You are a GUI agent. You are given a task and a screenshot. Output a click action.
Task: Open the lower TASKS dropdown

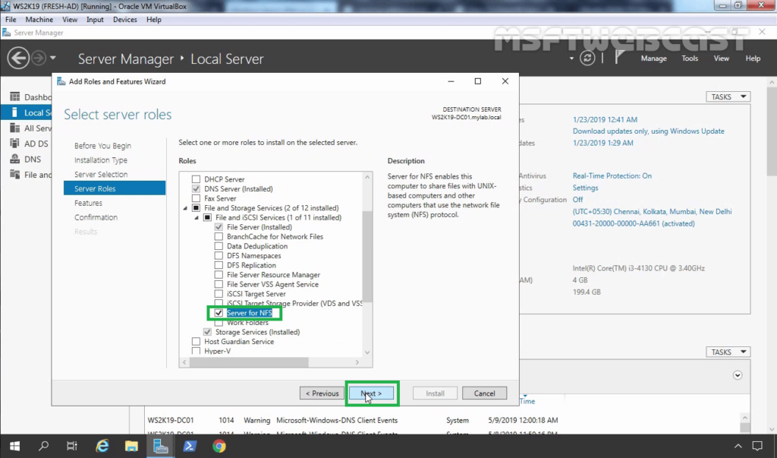[728, 352]
